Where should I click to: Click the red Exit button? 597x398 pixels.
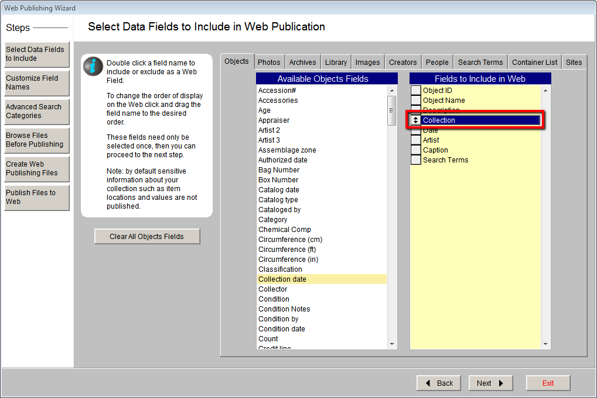point(548,383)
